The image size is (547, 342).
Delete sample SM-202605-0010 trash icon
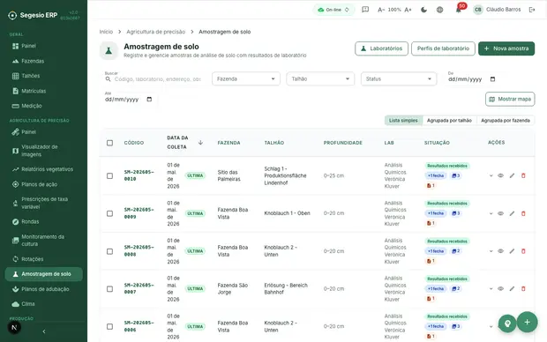tap(523, 175)
